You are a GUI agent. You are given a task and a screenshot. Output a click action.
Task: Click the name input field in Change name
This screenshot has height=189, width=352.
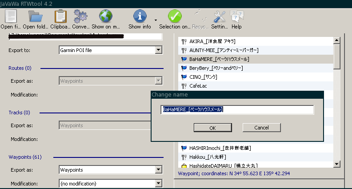tap(237, 110)
